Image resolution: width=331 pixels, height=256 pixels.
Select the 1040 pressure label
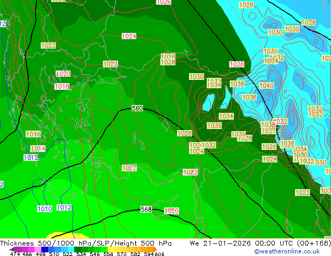[266, 86]
